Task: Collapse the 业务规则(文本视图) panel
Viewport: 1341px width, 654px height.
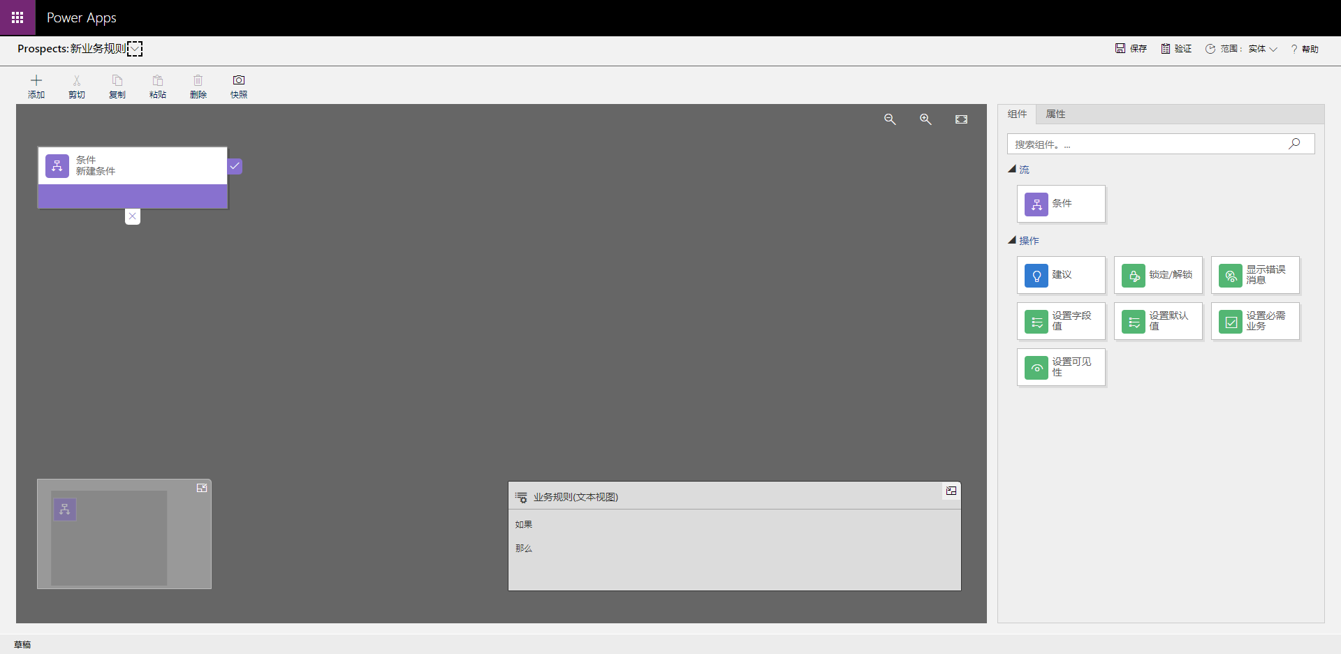Action: pyautogui.click(x=951, y=491)
